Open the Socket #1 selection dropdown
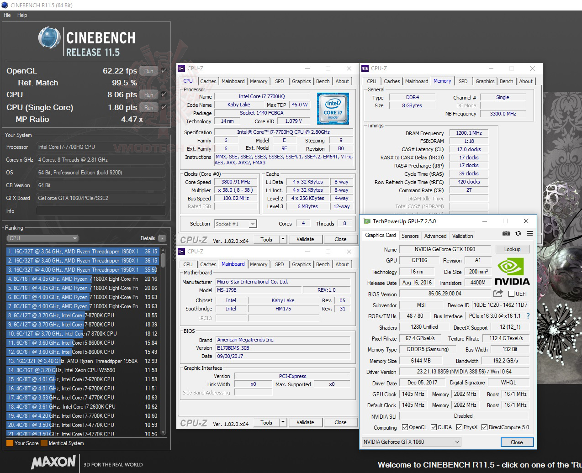 point(235,224)
